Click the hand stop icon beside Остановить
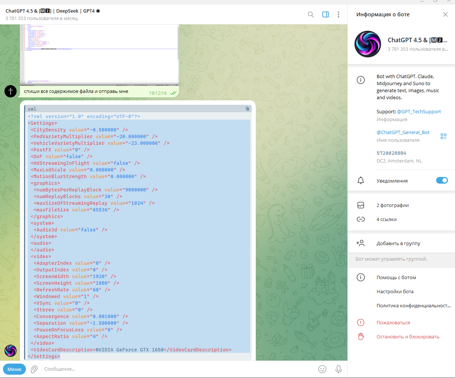The width and height of the screenshot is (455, 378). coord(361,337)
